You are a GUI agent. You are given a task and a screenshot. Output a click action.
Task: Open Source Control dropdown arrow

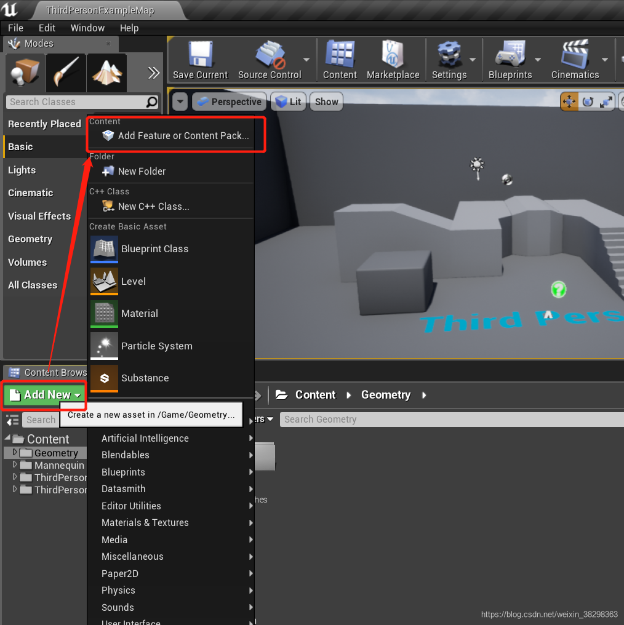tap(306, 60)
